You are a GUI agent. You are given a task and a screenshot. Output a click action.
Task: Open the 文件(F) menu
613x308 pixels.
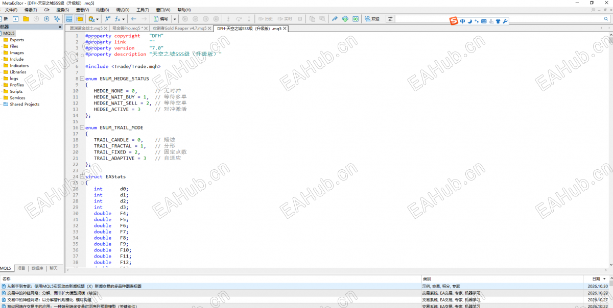pyautogui.click(x=11, y=10)
